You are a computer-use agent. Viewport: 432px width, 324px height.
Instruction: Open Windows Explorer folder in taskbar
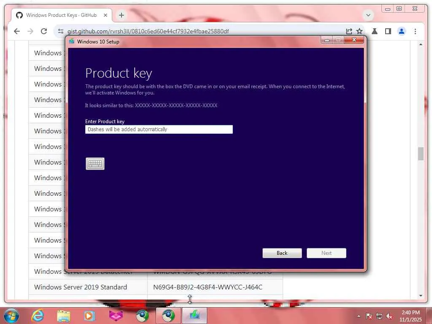[x=64, y=316]
